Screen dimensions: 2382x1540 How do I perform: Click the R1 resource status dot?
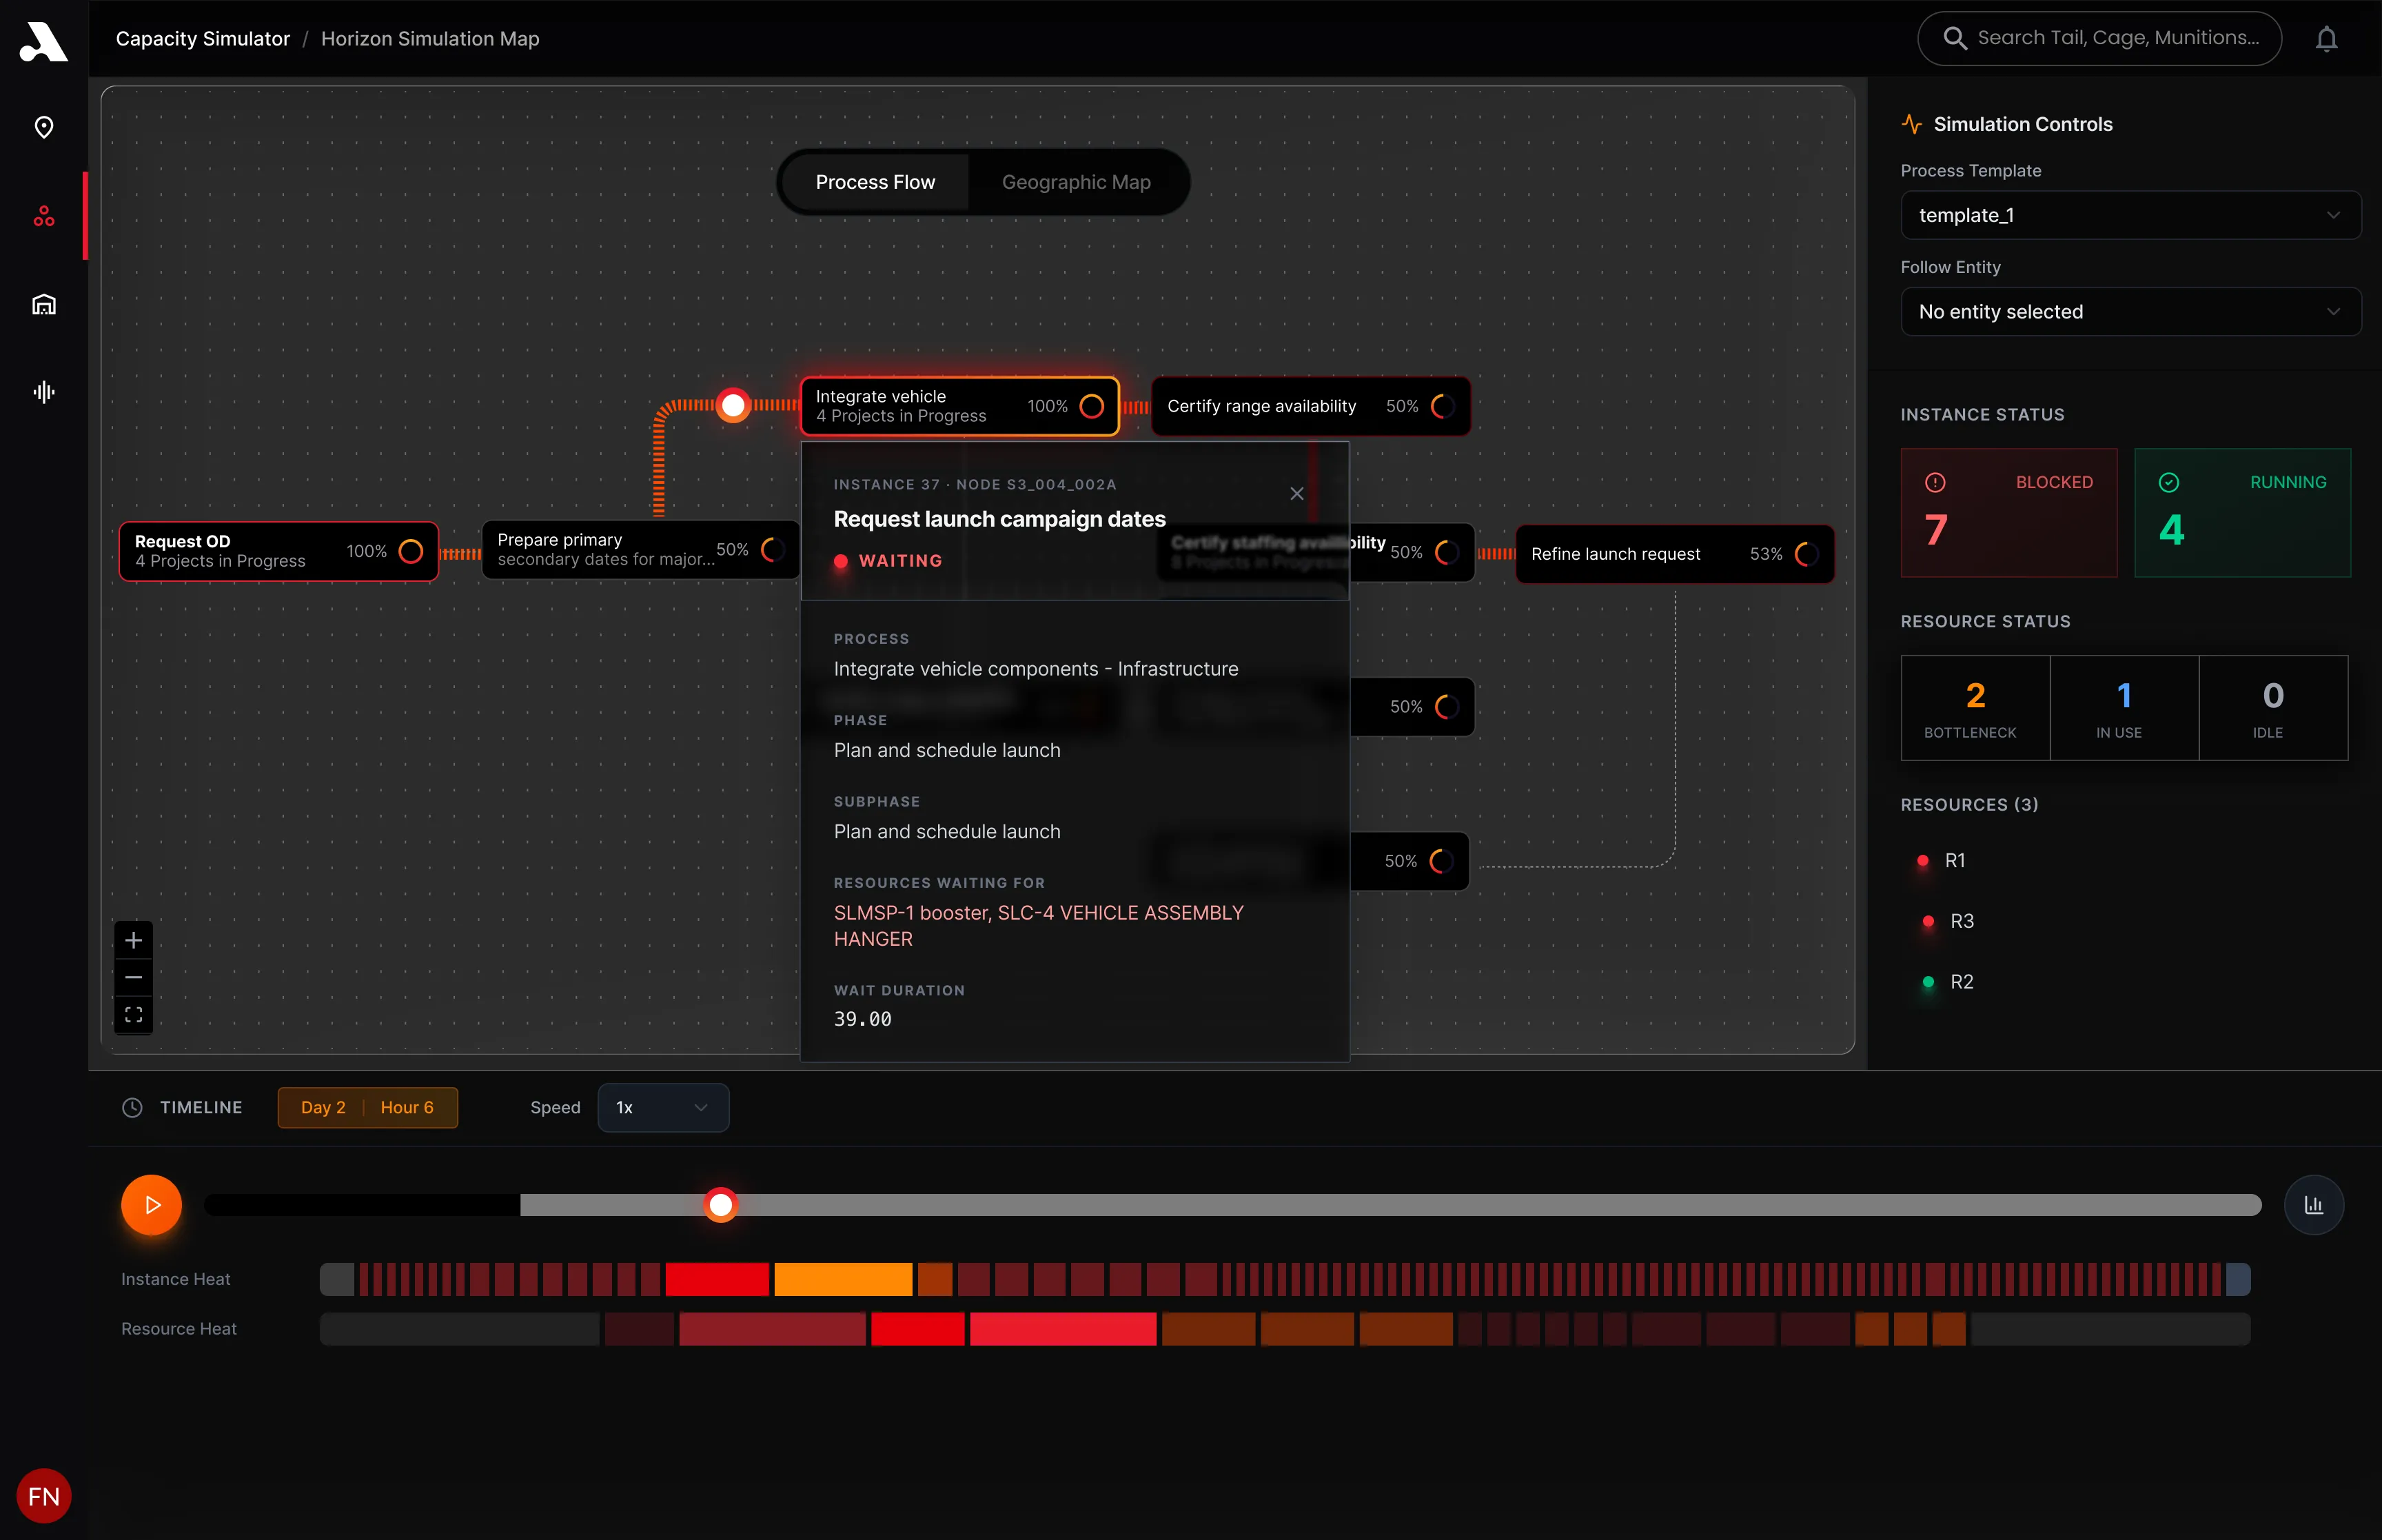(x=1922, y=861)
